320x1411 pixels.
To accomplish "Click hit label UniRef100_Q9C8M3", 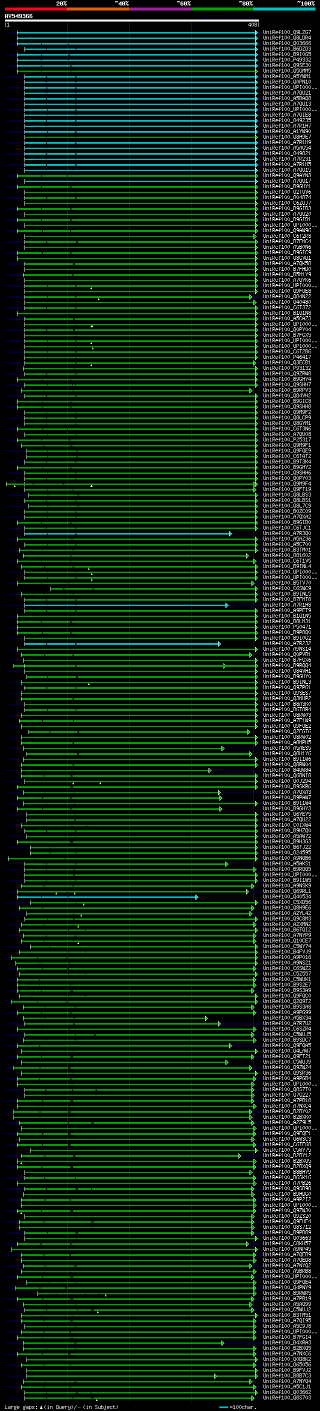I will pyautogui.click(x=287, y=919).
